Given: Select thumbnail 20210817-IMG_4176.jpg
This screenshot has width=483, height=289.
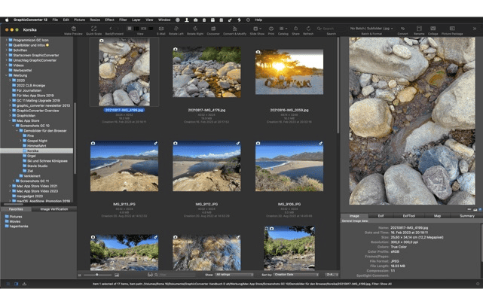Looking at the screenshot, I should click(206, 71).
